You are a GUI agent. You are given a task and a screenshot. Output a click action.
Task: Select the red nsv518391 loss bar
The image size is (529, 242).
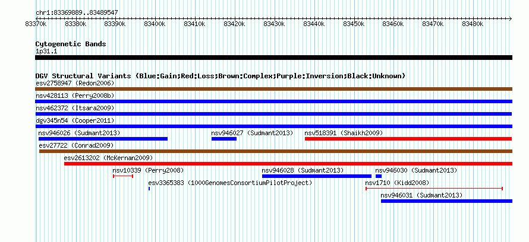408,139
